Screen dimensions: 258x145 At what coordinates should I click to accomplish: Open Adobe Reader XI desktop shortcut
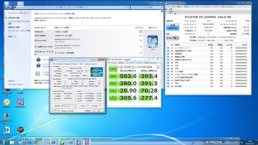[x=7, y=92]
